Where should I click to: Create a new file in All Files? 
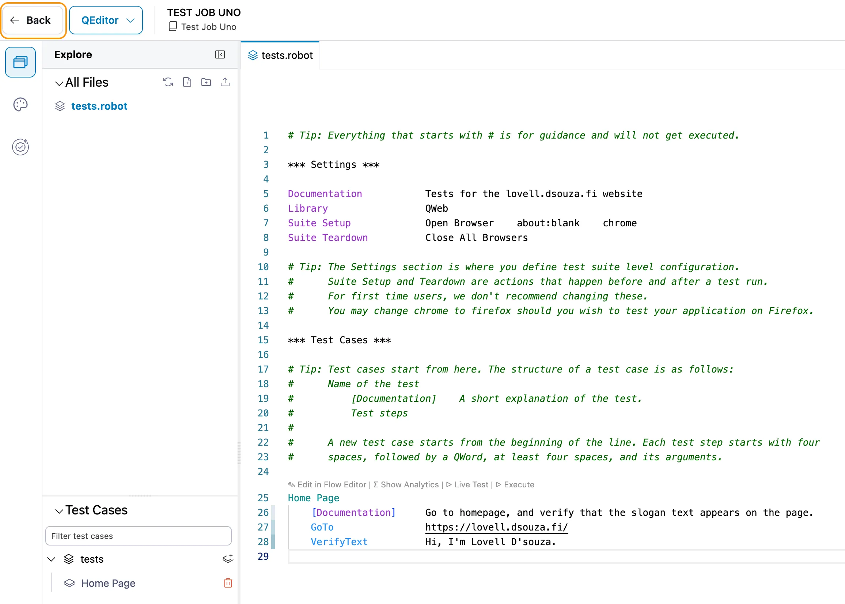pos(187,82)
